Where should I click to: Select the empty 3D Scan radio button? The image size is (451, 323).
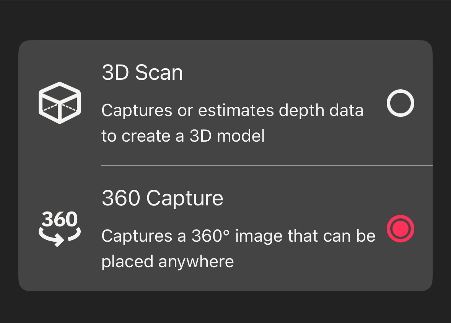point(400,103)
